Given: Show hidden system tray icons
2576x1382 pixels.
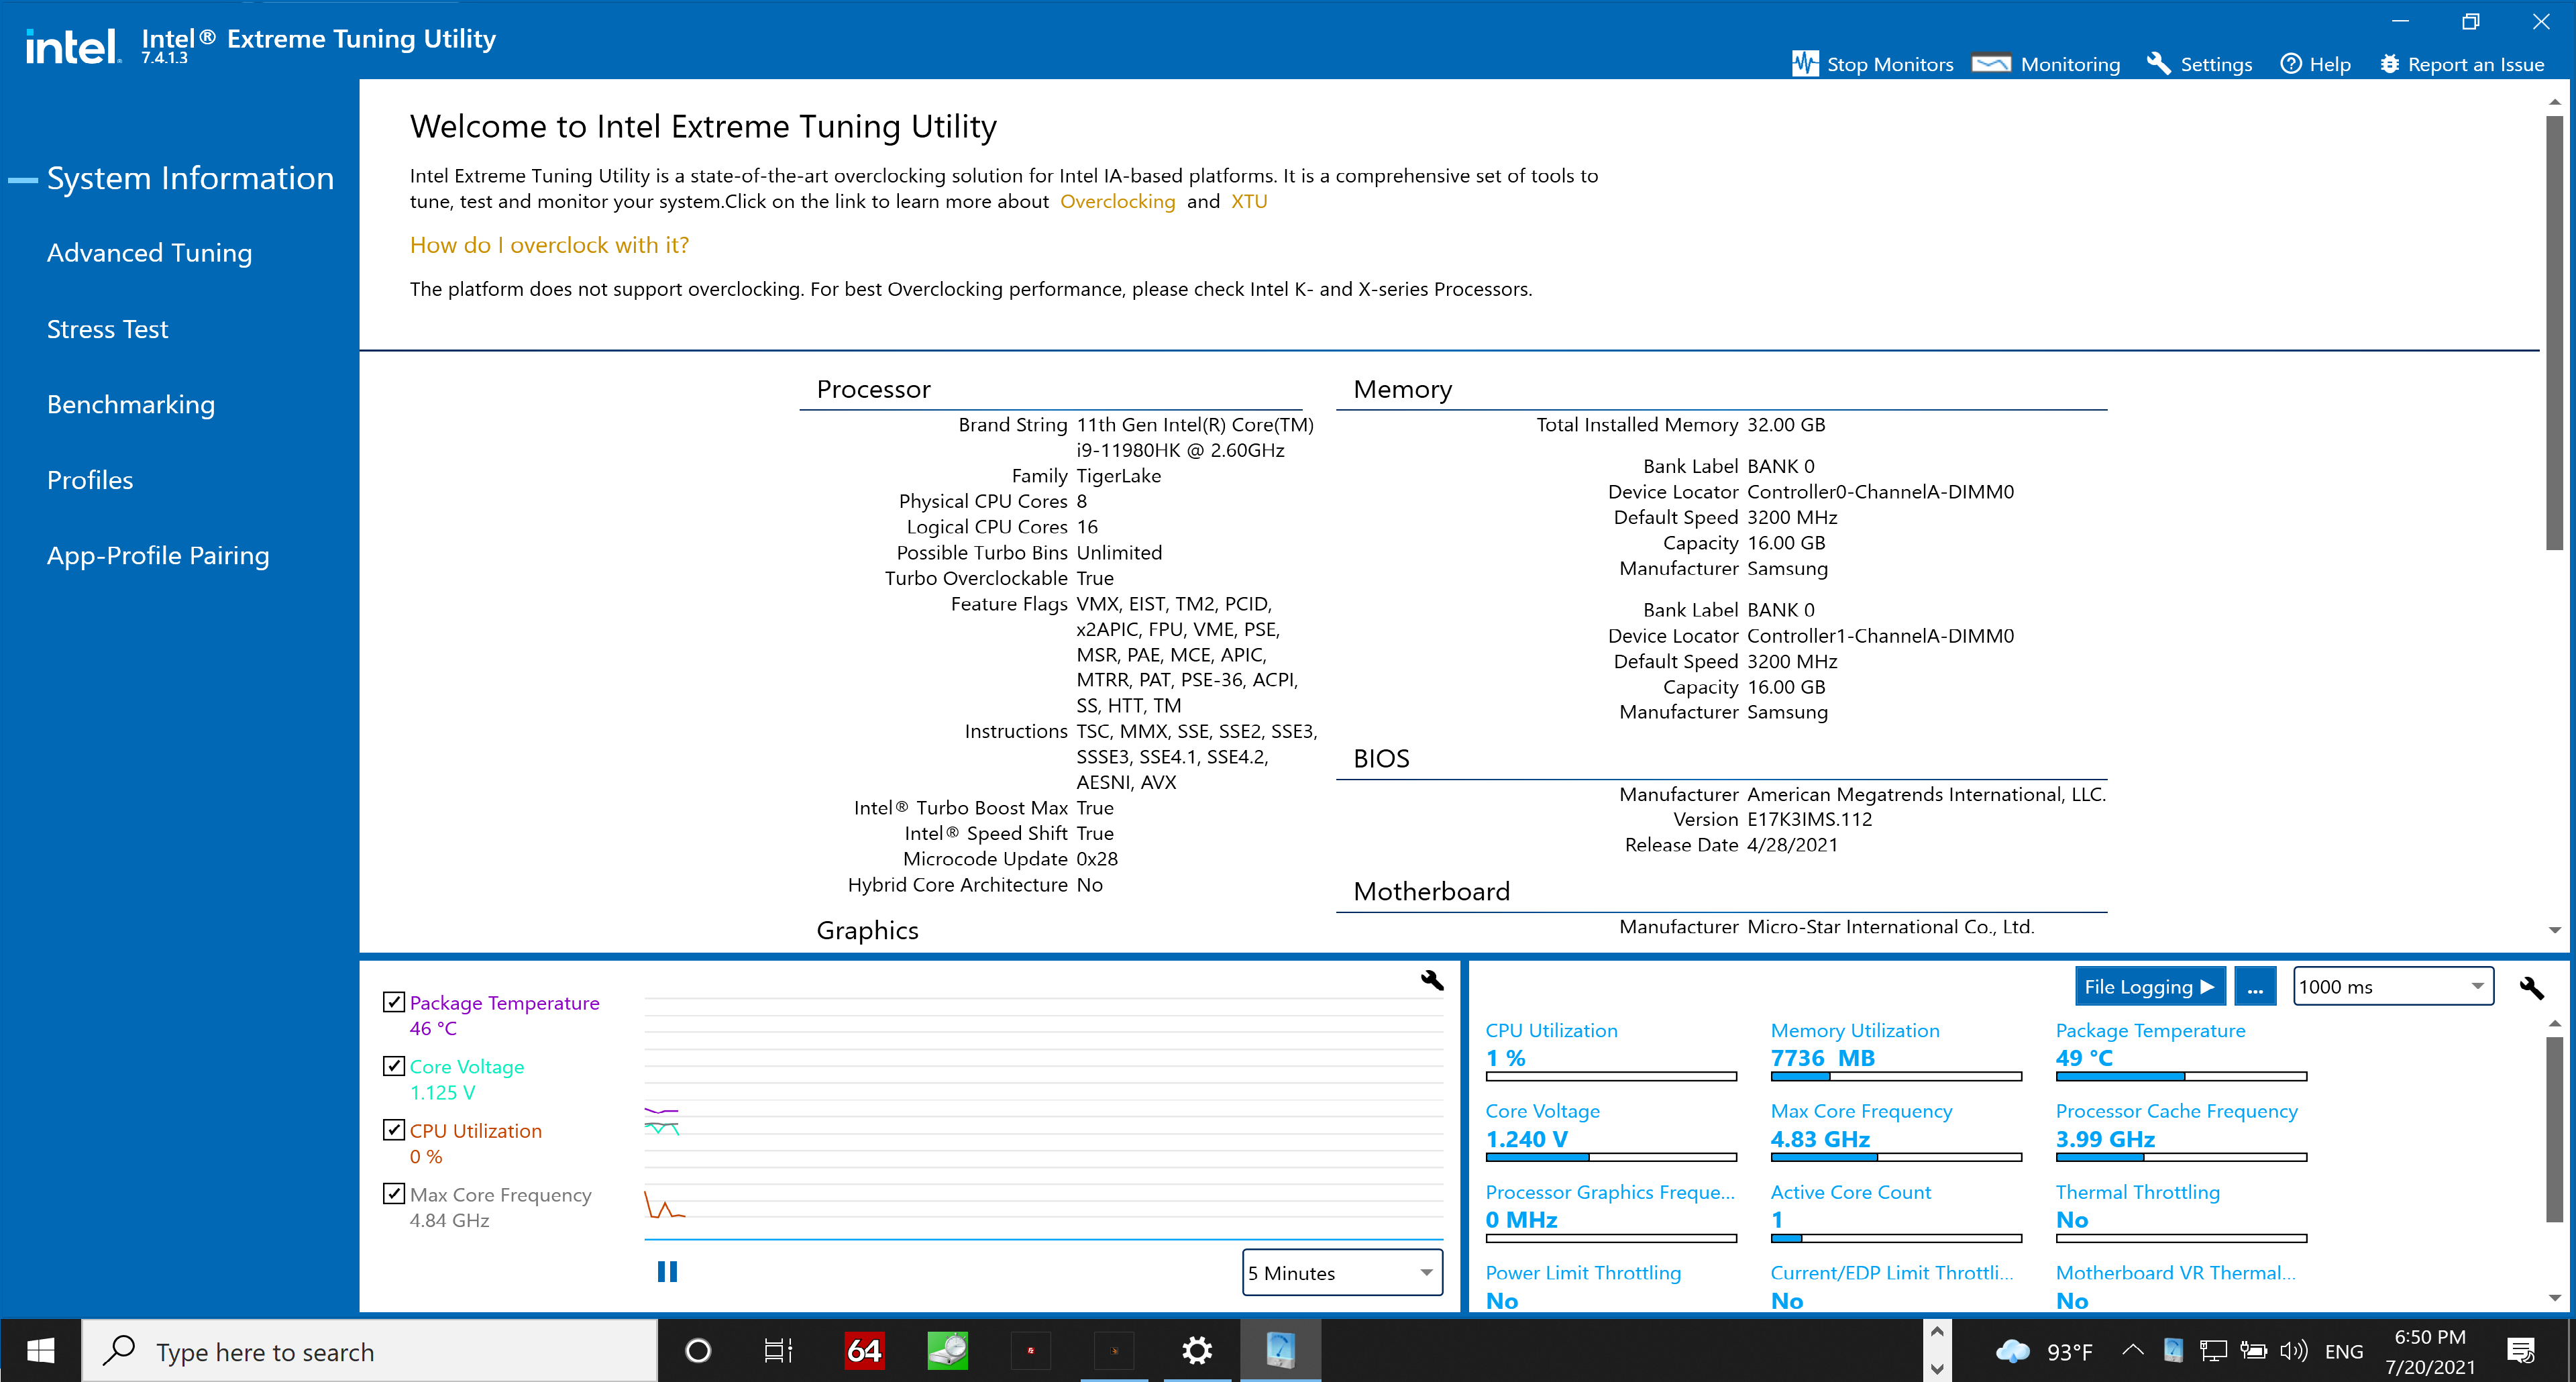Looking at the screenshot, I should 2132,1351.
